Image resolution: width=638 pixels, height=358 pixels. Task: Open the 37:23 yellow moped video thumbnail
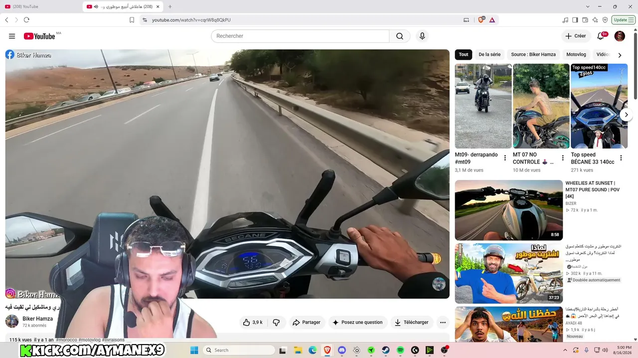[508, 273]
